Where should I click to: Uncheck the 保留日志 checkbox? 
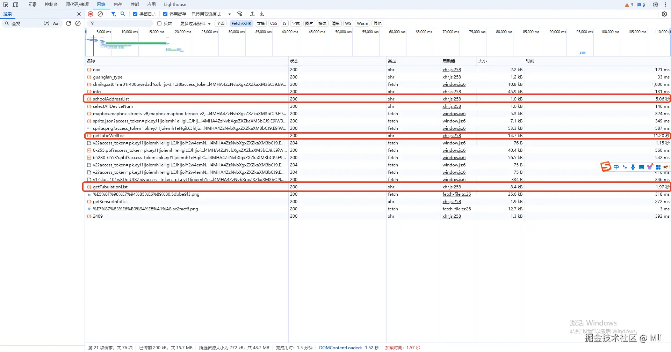135,14
